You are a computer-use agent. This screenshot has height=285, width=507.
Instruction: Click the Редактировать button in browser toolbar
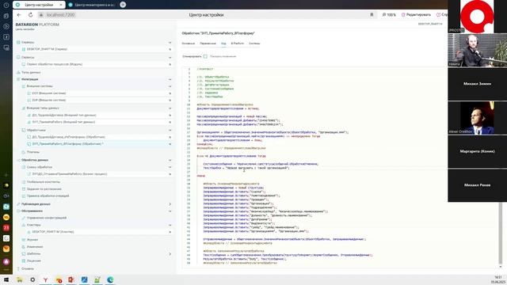(x=416, y=15)
